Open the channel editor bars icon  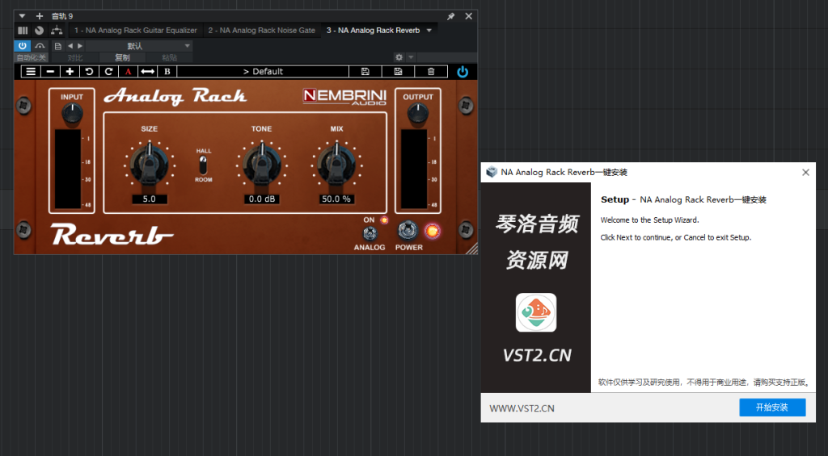point(23,31)
